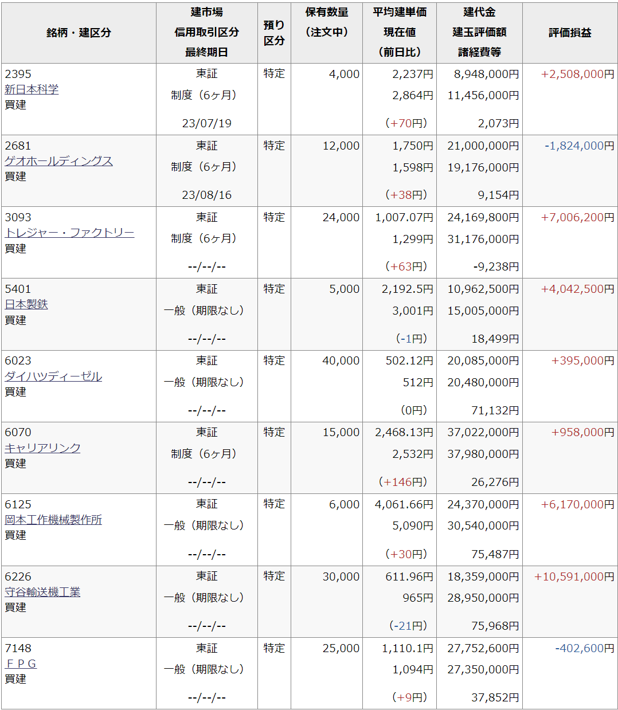Click current price 3,001円
Image resolution: width=618 pixels, height=710 pixels.
point(413,311)
